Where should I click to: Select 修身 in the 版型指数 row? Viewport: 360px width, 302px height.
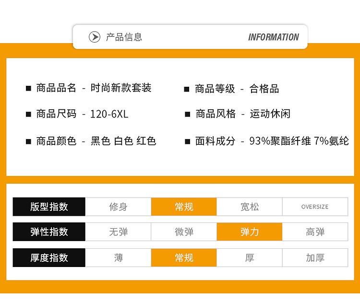coord(118,207)
